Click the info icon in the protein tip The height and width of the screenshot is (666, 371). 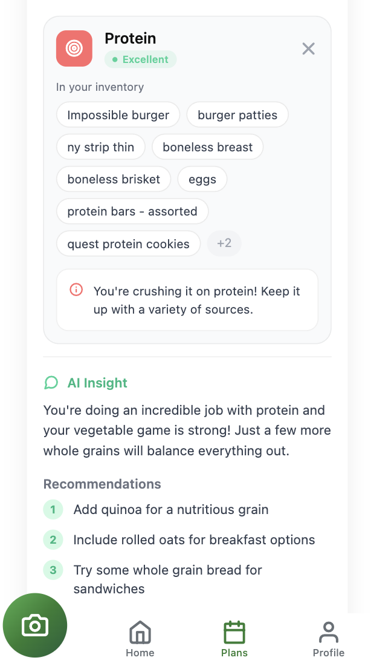pos(76,290)
